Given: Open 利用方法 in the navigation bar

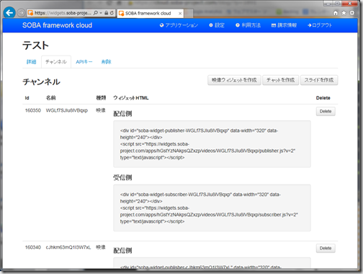Looking at the screenshot, I should (248, 25).
